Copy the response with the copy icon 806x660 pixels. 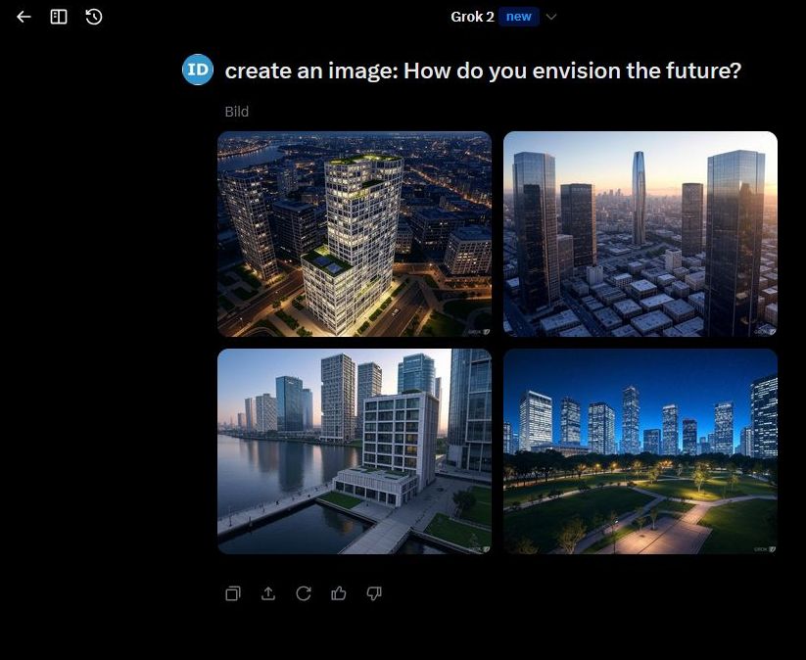coord(233,593)
